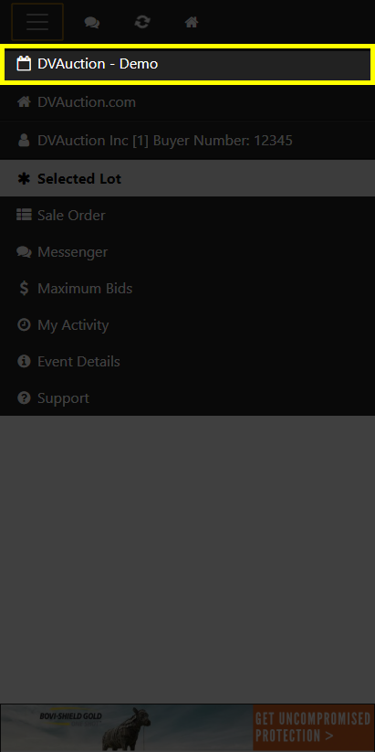Go home via top bar house icon

[x=192, y=22]
